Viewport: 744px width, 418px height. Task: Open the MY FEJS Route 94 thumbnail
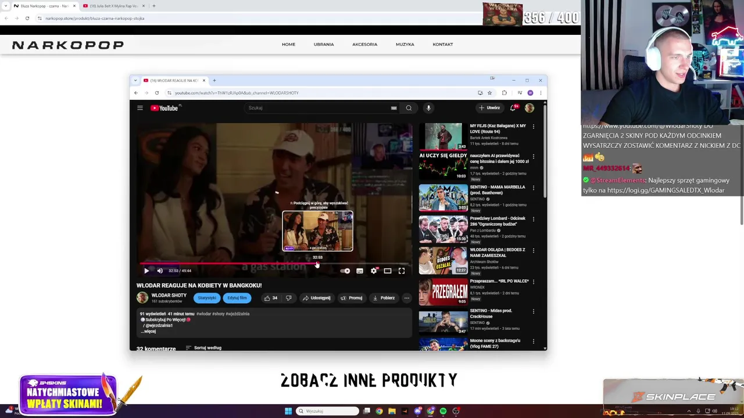(x=443, y=136)
